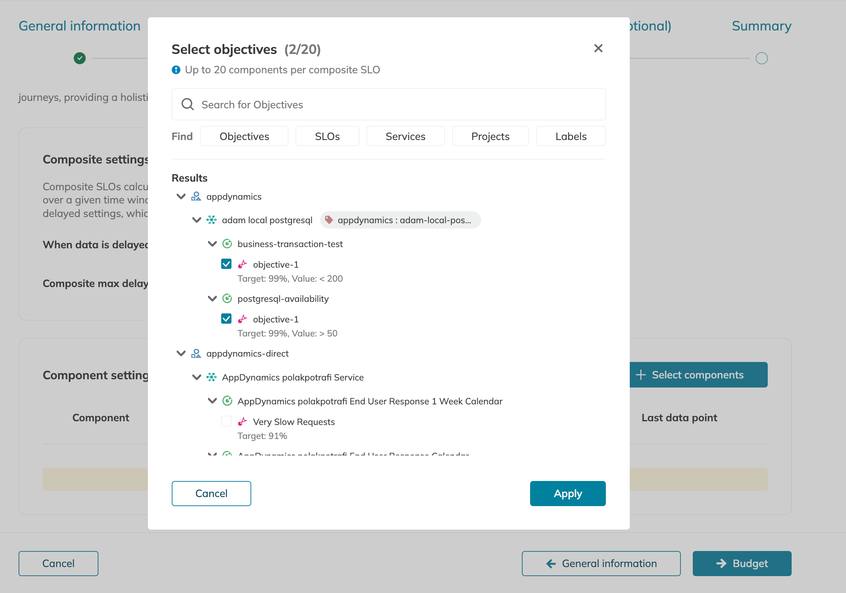This screenshot has height=593, width=846.
Task: Click the appdynamics project icon
Action: click(196, 196)
